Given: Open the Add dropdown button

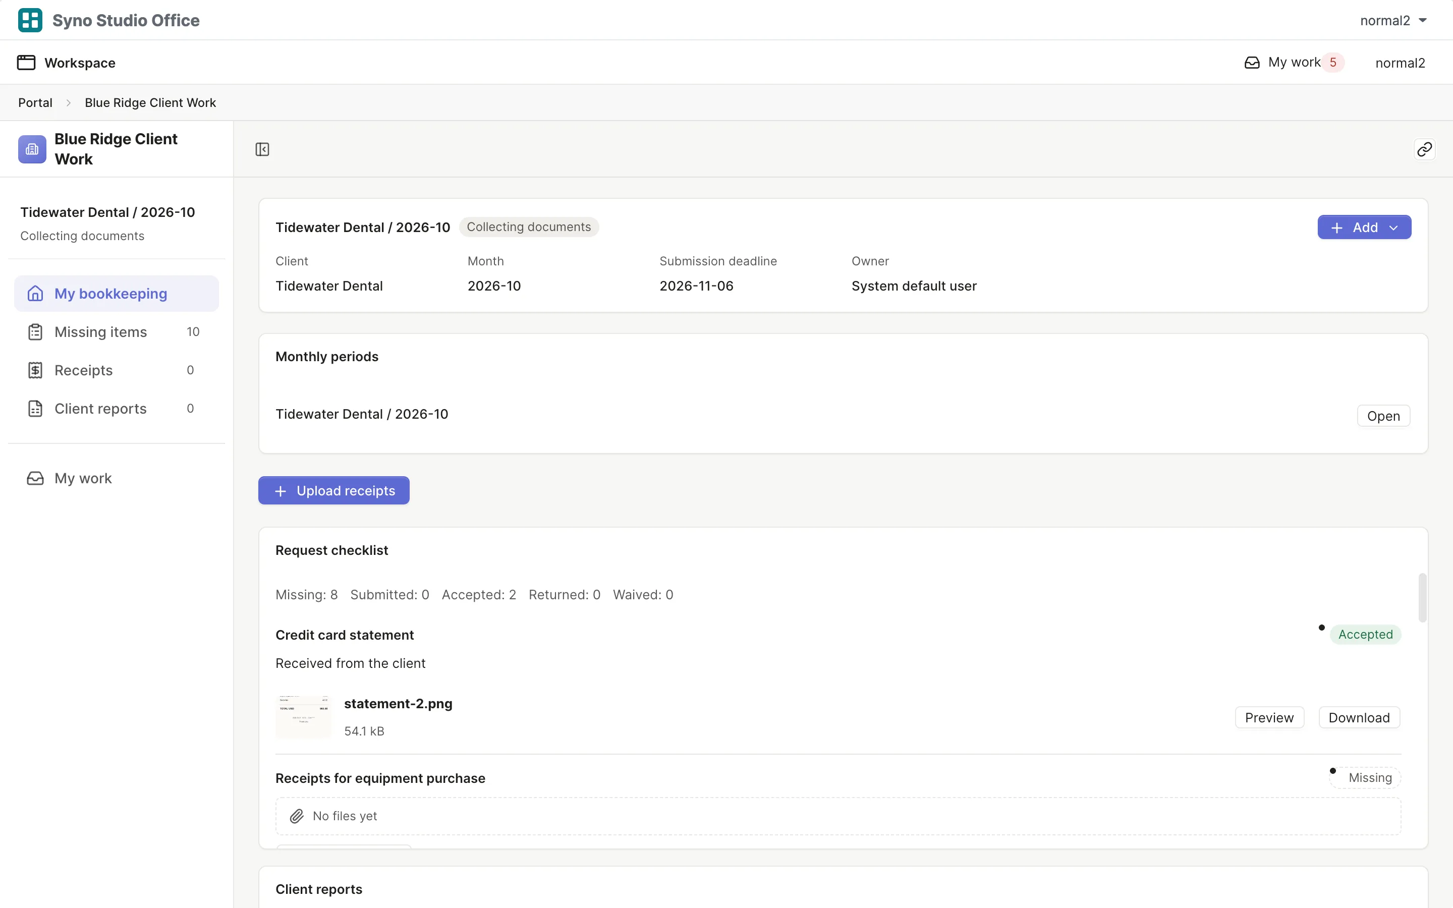Looking at the screenshot, I should 1364,228.
